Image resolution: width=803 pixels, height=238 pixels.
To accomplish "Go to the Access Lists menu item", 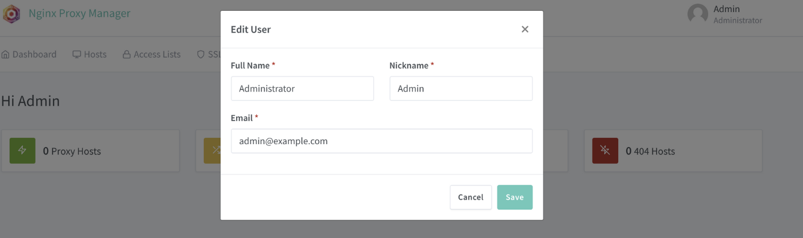I will (152, 54).
